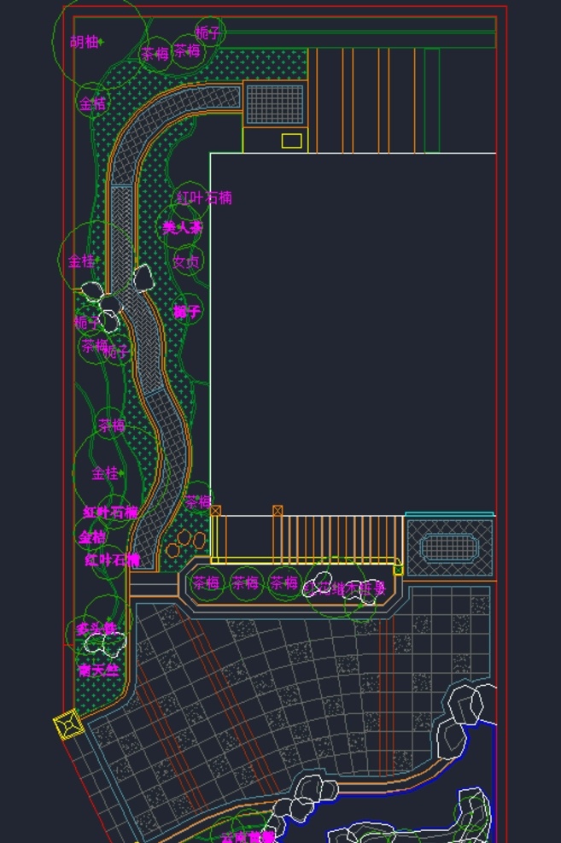Click the 美人茶 plant label
The height and width of the screenshot is (843, 561).
point(182,227)
